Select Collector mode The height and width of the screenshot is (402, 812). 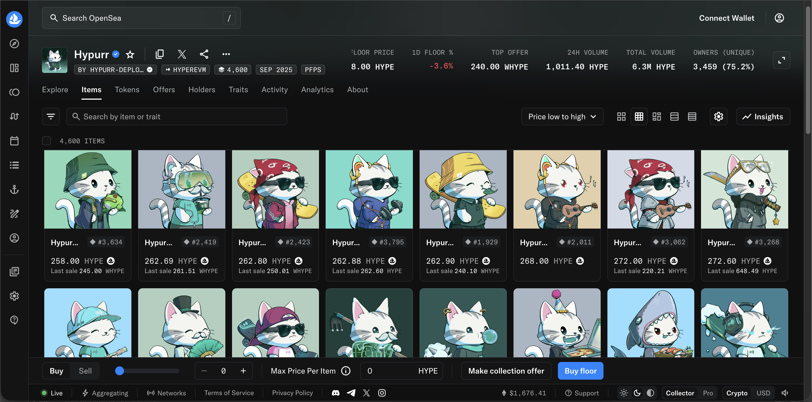680,393
